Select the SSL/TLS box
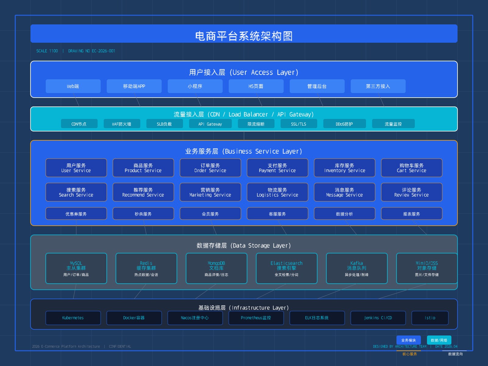Viewport: 488px width, 366px height. (299, 124)
